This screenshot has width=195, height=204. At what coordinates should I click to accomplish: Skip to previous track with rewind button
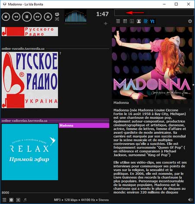pyautogui.click(x=16, y=17)
